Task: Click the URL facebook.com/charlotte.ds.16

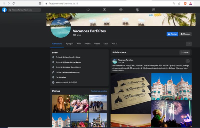Action: tap(63, 4)
